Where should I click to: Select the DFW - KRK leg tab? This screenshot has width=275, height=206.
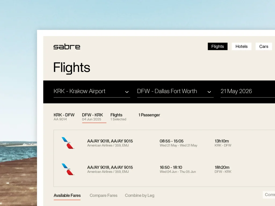92,117
